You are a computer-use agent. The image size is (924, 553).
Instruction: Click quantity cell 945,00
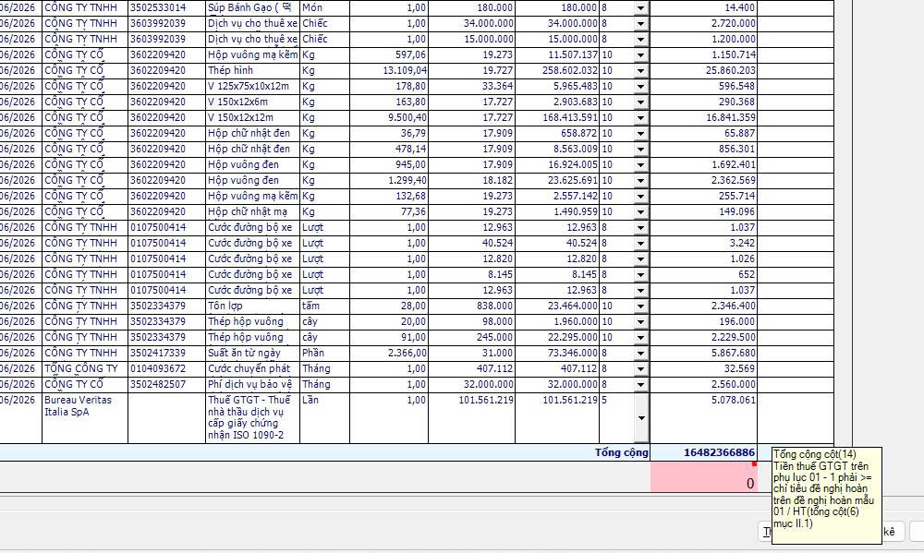click(389, 165)
